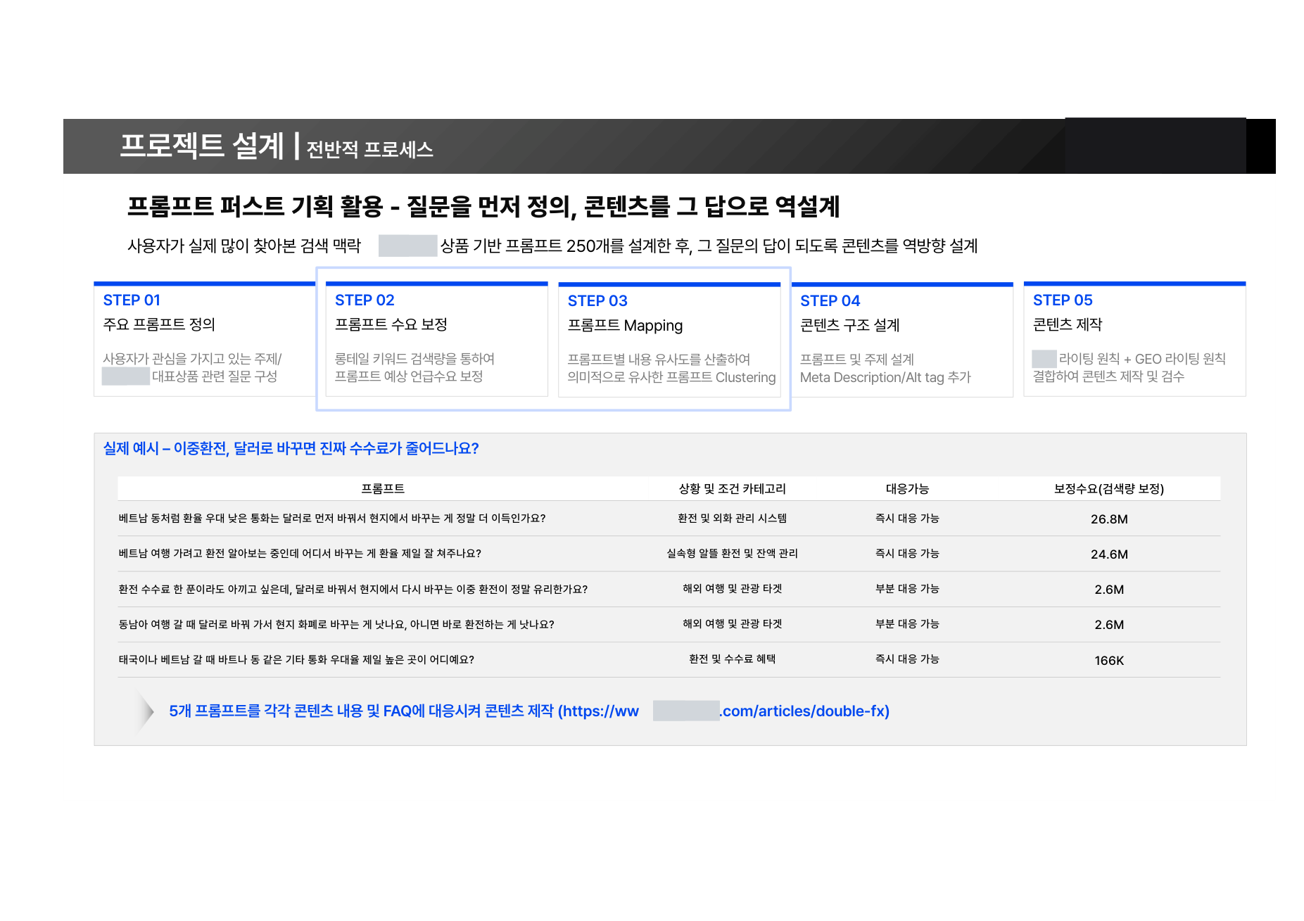Click the prompt starting '베트남 동처럼 환율 우대'
Viewport: 1304px width, 921px height.
(x=332, y=519)
